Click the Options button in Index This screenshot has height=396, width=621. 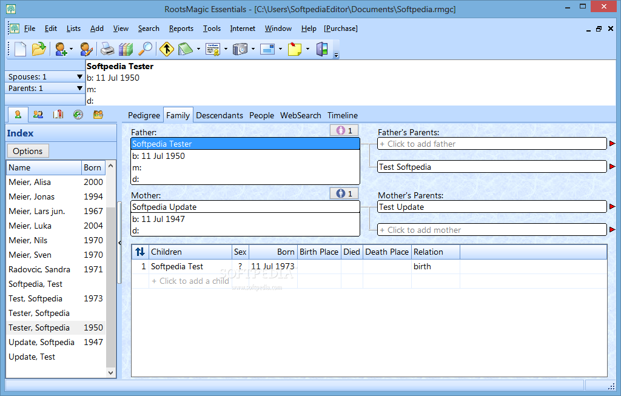(28, 151)
